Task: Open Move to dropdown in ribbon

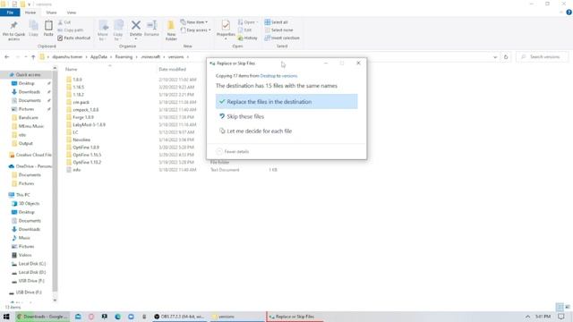Action: coord(103,30)
